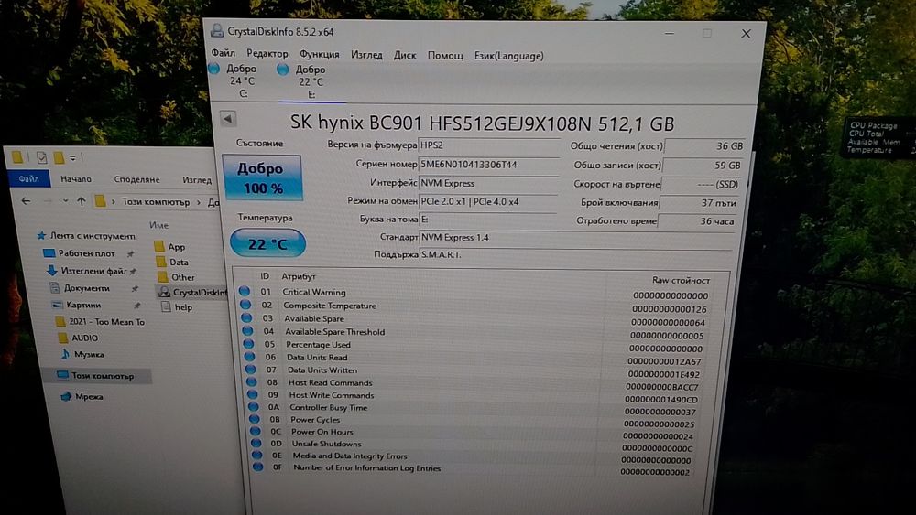Select Изтеглени файлове in navigation pane
This screenshot has height=515, width=916.
[x=87, y=271]
